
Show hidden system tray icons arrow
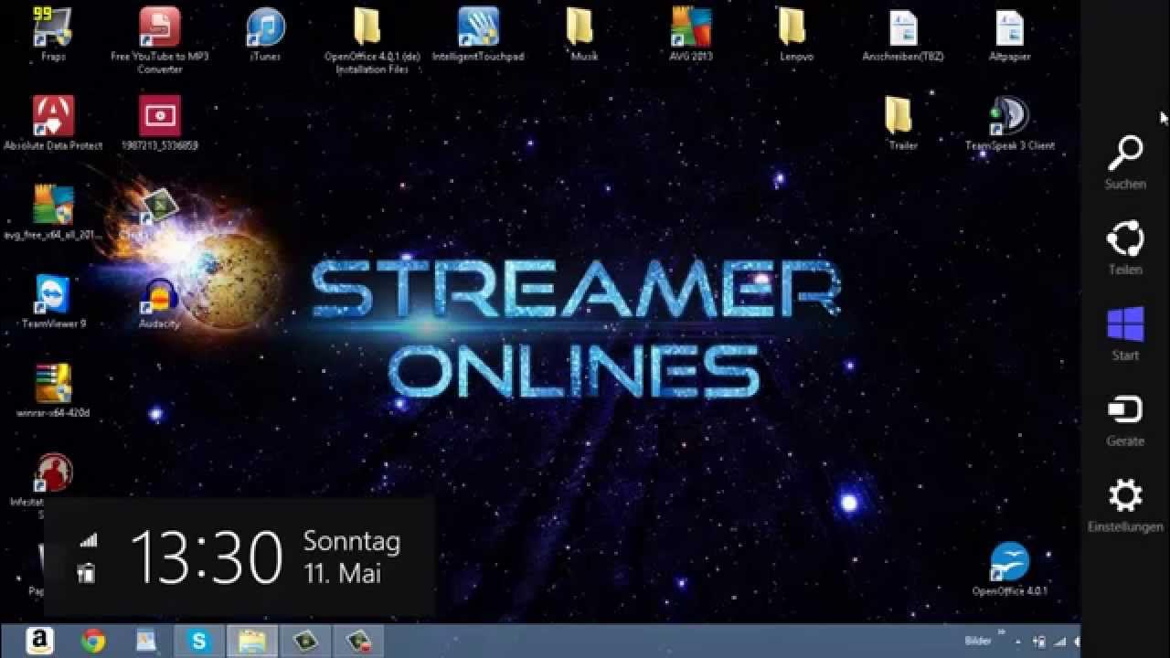pyautogui.click(x=1018, y=642)
